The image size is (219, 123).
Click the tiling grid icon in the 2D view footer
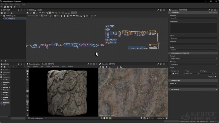point(141,118)
